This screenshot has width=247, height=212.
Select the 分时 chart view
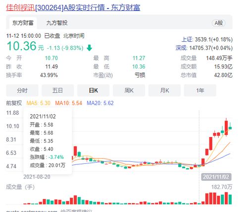pos(22,90)
